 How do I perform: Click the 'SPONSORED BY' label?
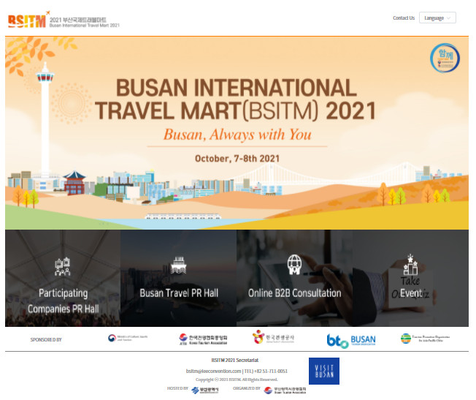(46, 340)
